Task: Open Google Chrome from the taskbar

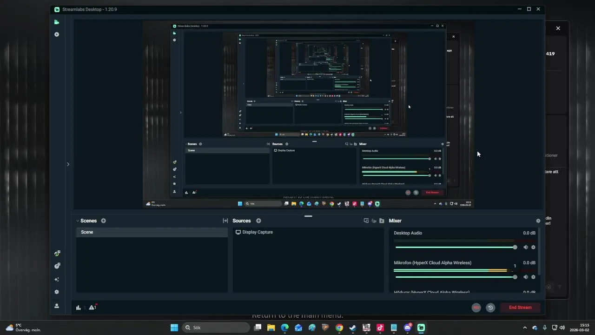Action: click(339, 328)
